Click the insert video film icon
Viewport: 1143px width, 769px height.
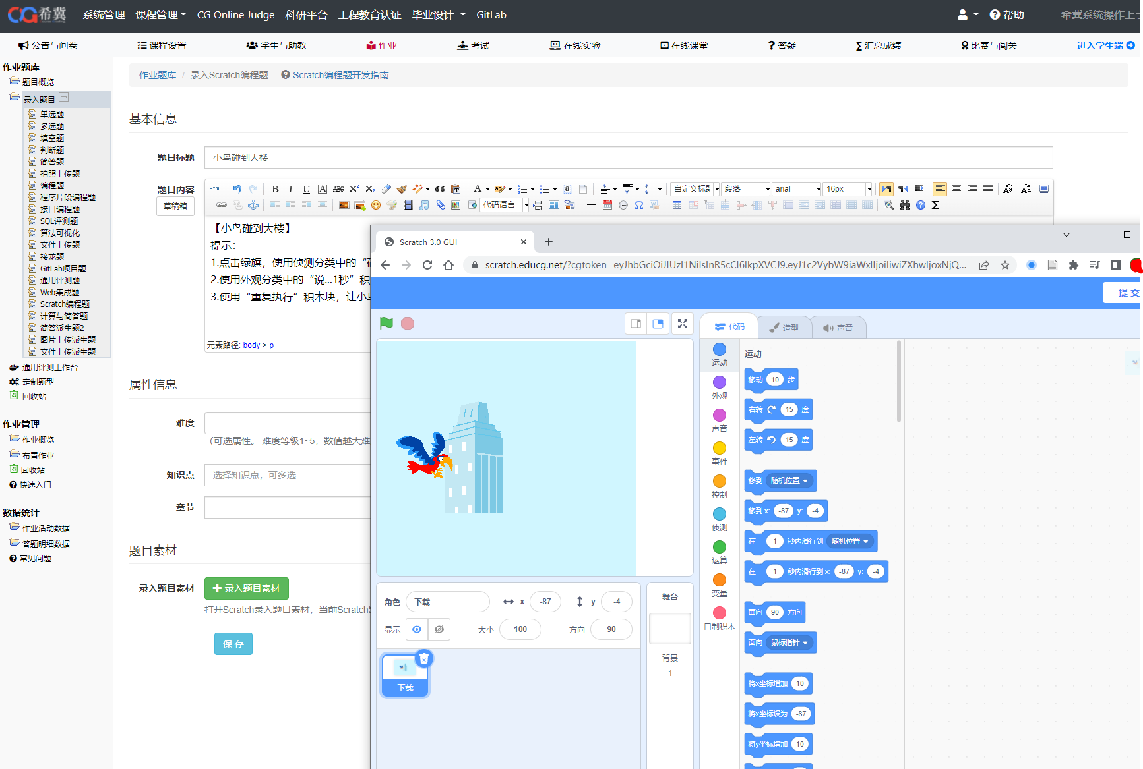click(408, 205)
